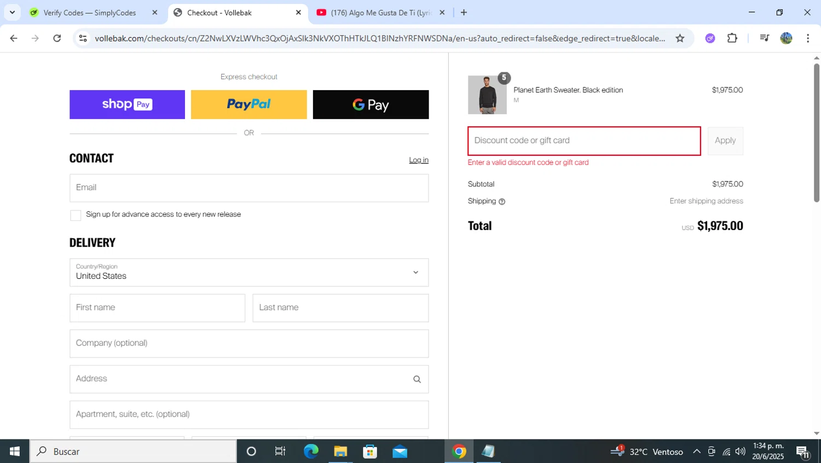Click the Address input field
This screenshot has width=821, height=463.
pos(249,379)
